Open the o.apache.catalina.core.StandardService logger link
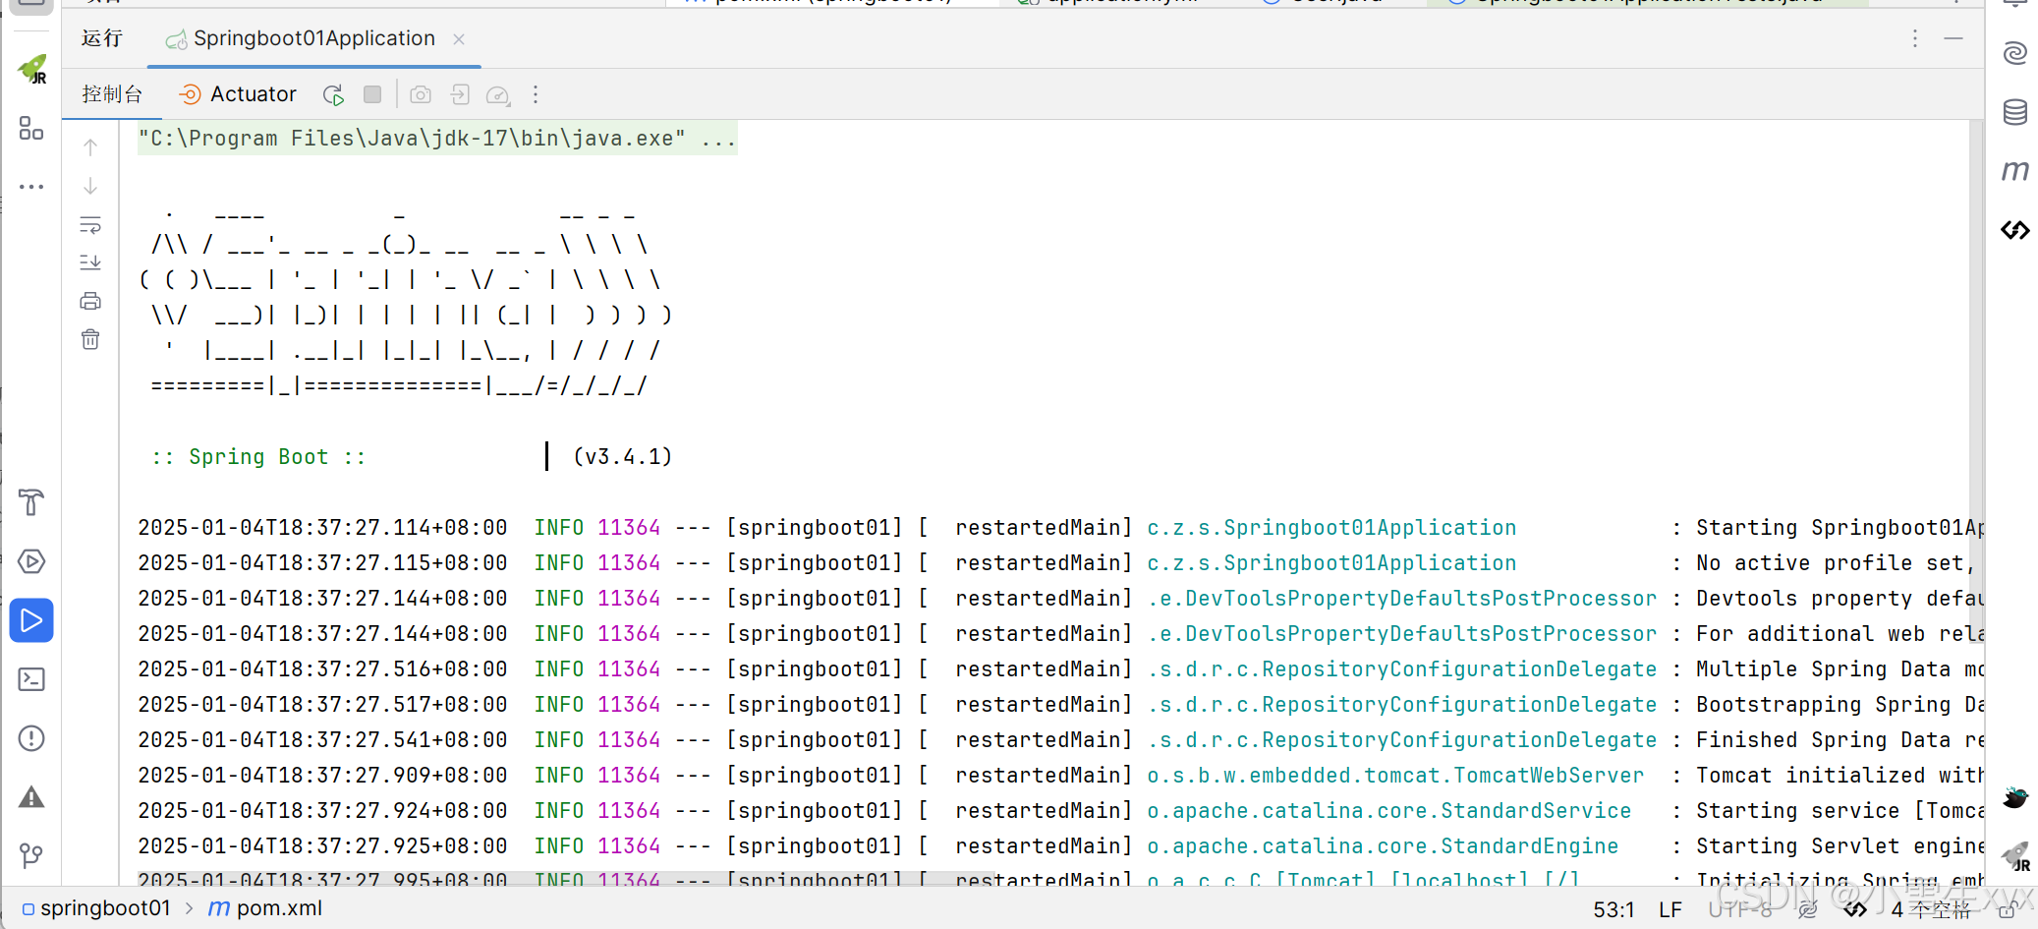This screenshot has height=929, width=2038. (x=1388, y=811)
